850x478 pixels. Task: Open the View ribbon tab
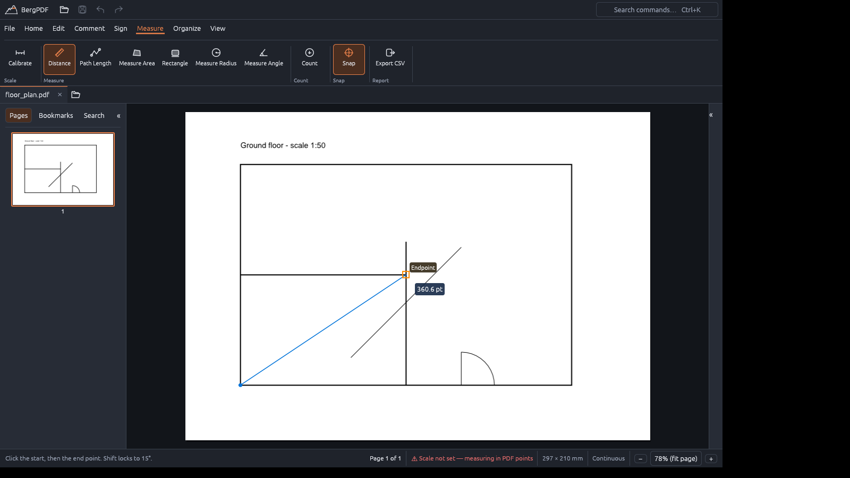coord(218,29)
